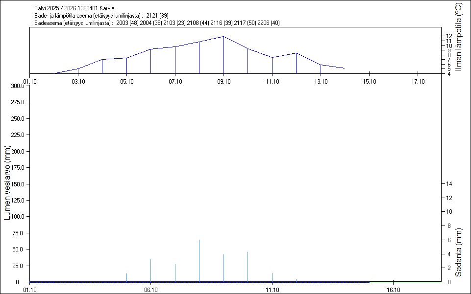Image resolution: width=471 pixels, height=294 pixels.
Task: Click the 15.10 date on temperature chart axis
Action: (x=369, y=81)
